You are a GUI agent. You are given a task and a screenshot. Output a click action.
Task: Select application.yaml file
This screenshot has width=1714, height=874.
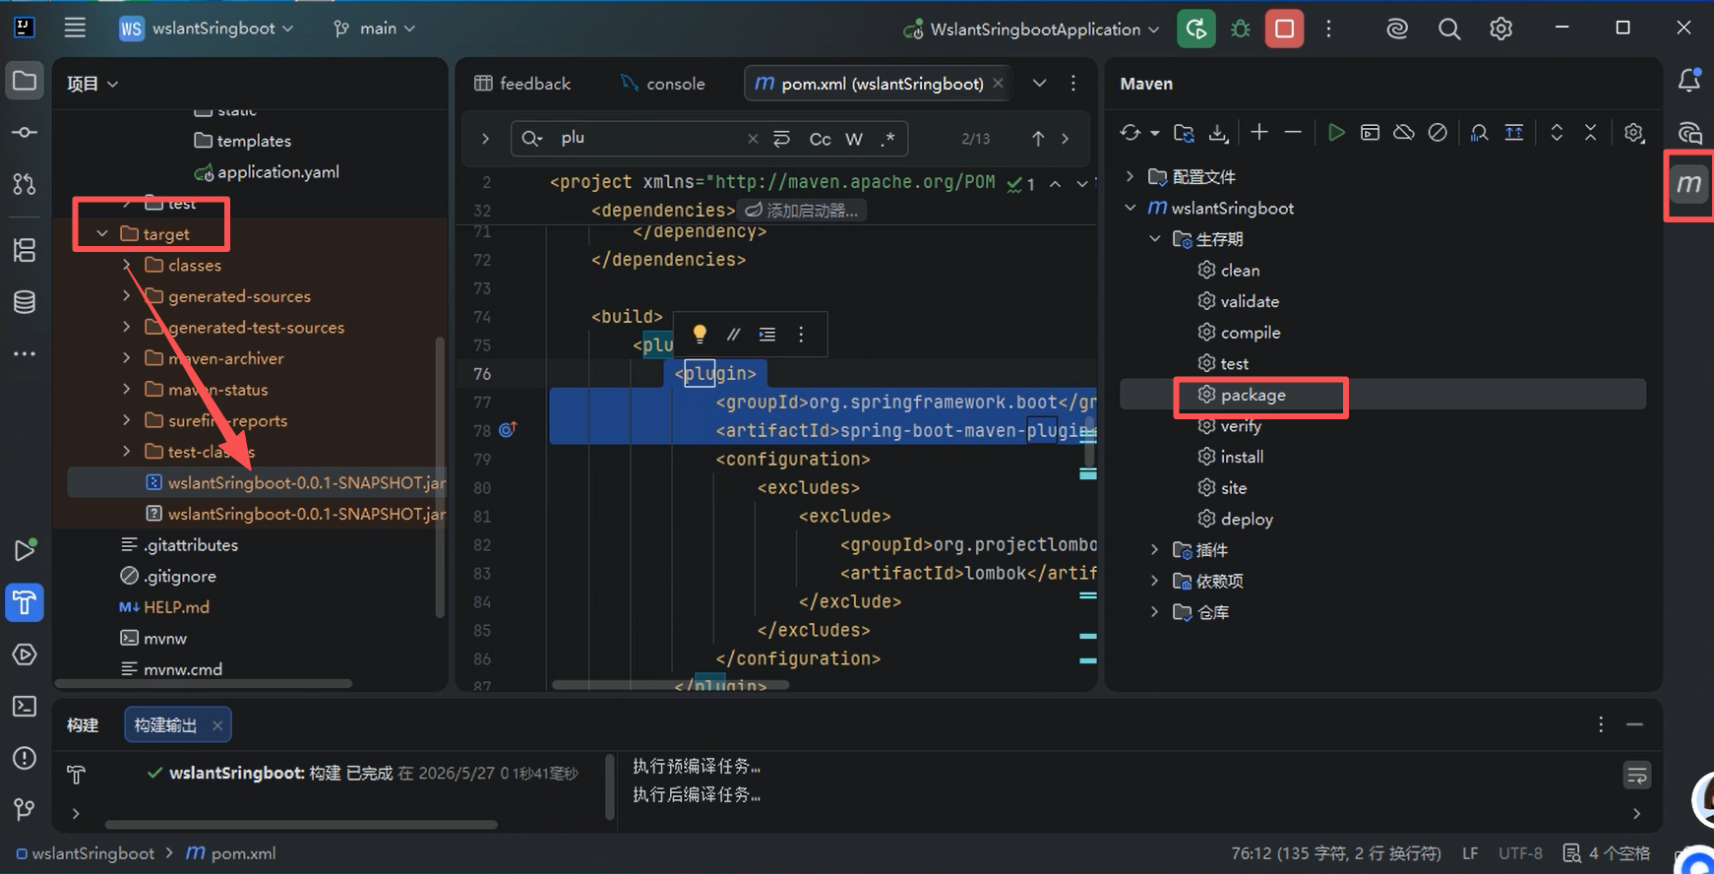click(x=277, y=172)
